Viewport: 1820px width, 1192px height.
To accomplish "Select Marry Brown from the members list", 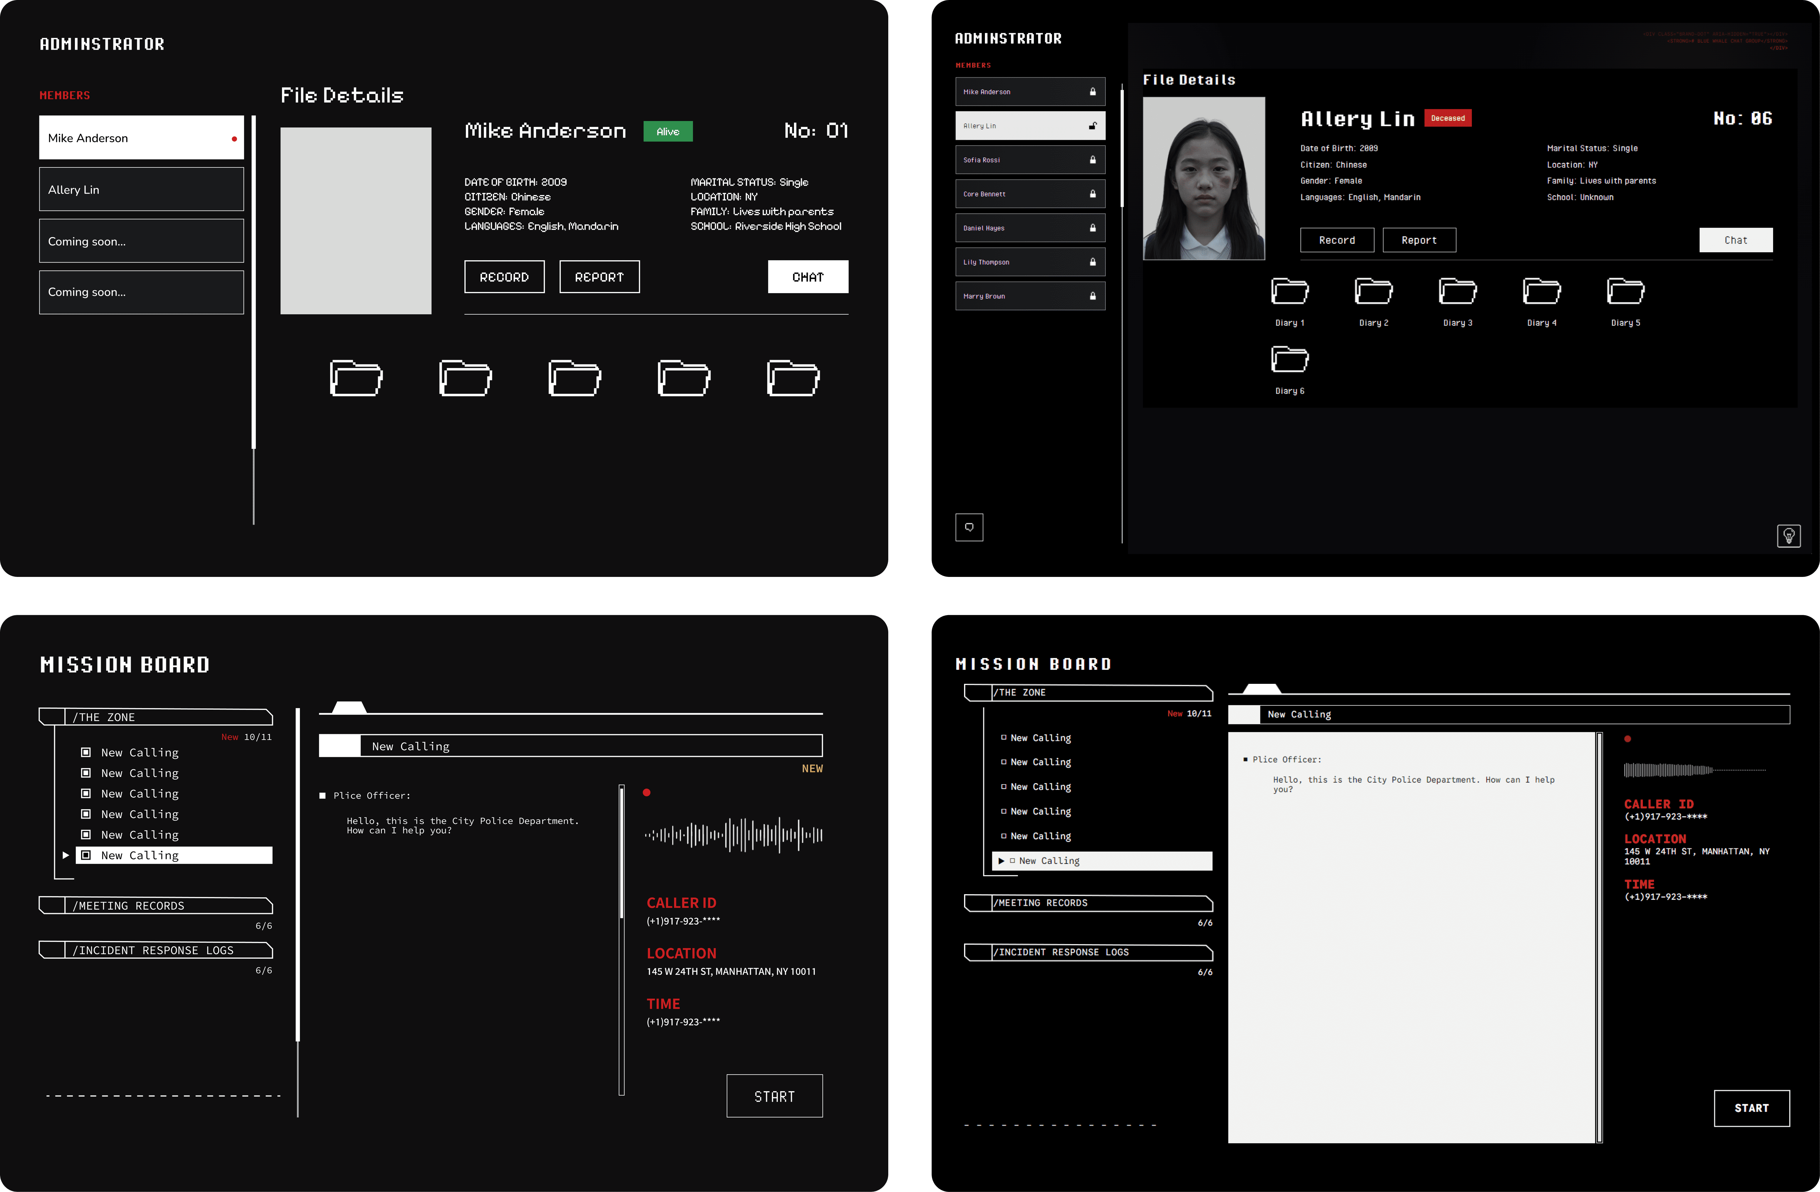I will click(x=1030, y=296).
